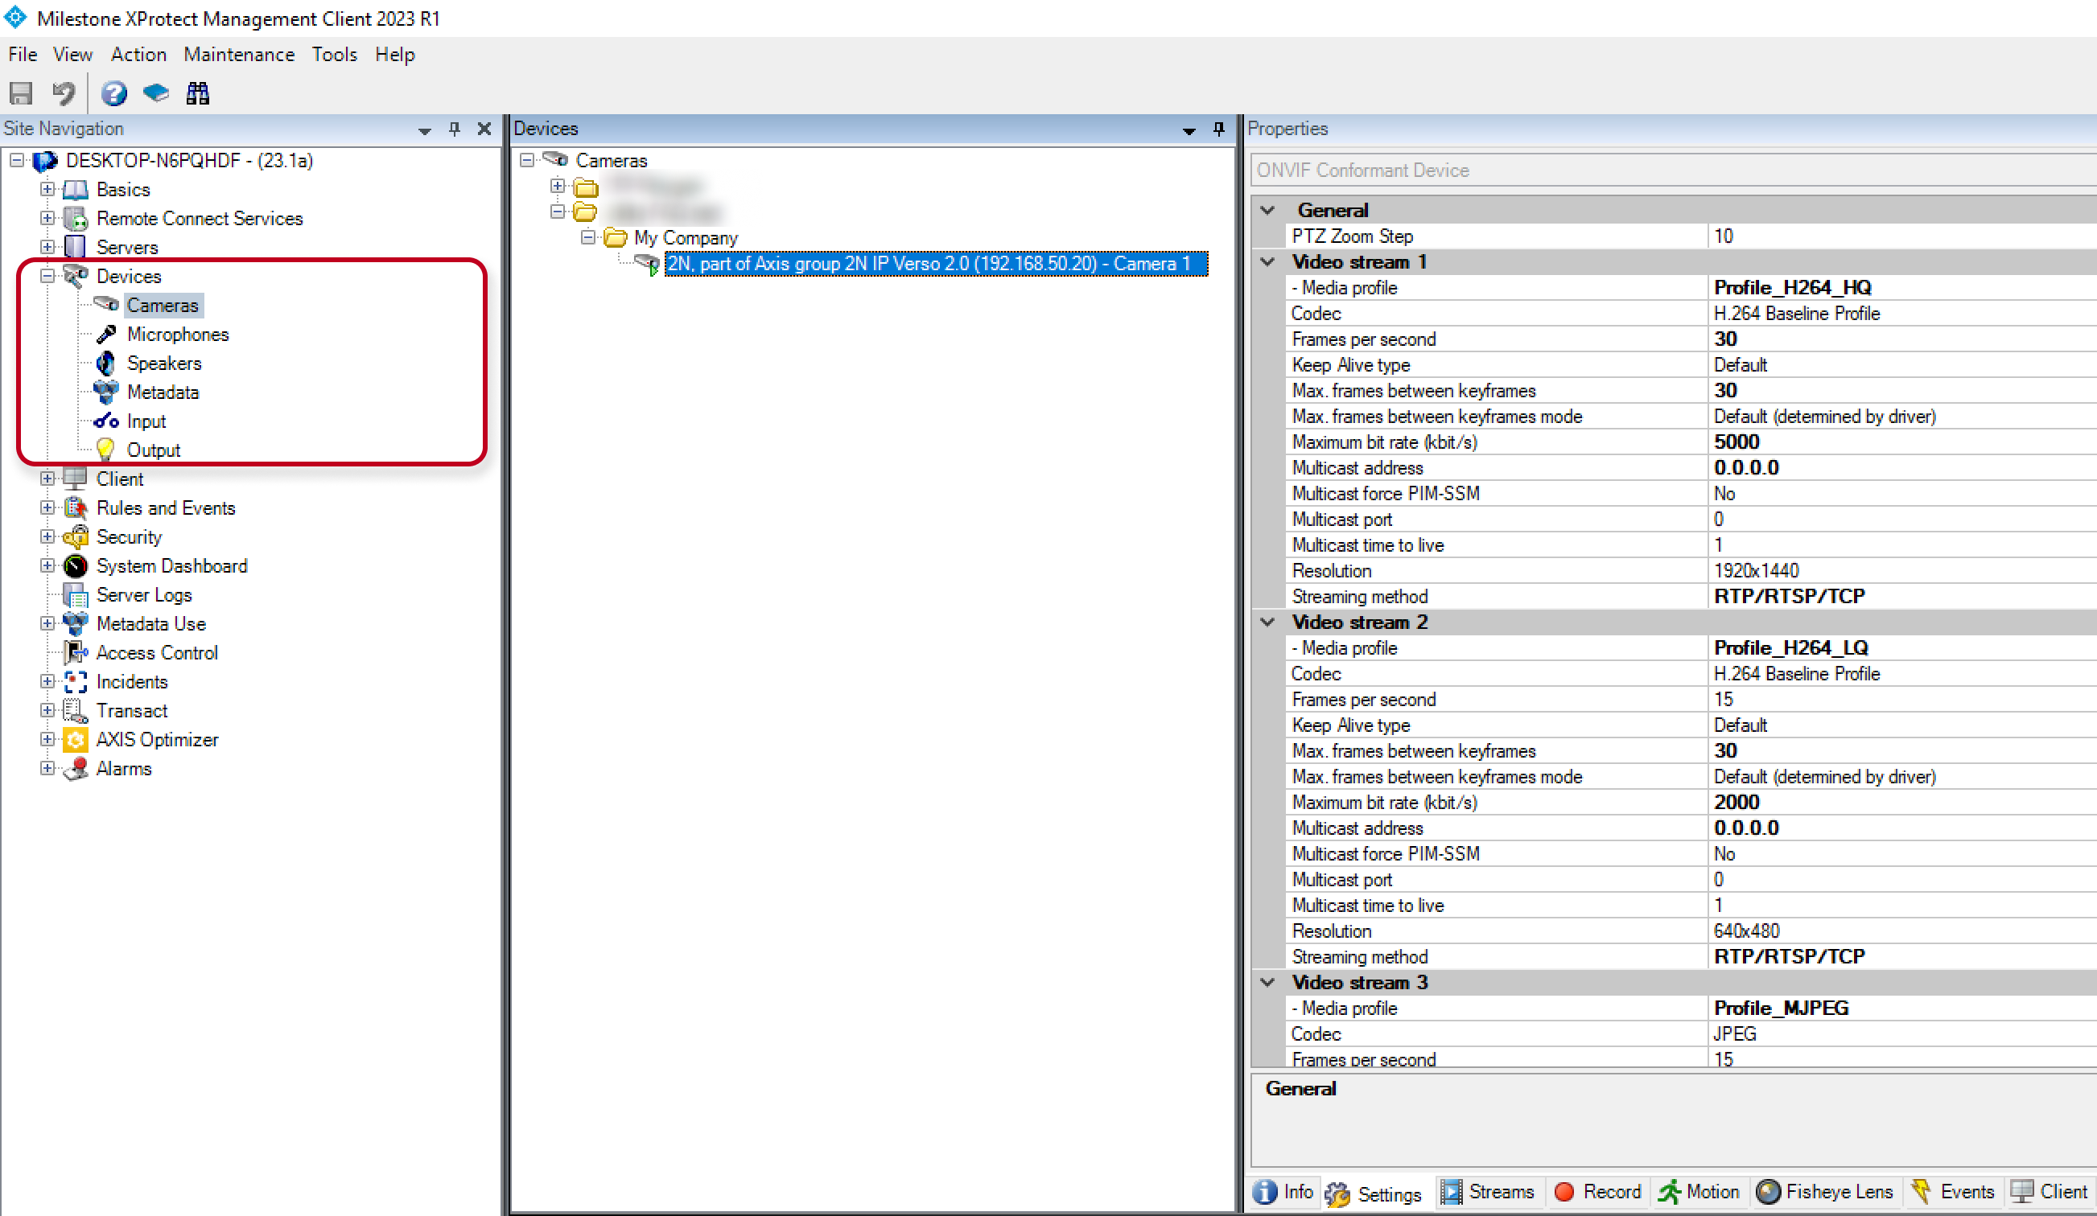The height and width of the screenshot is (1216, 2097).
Task: Switch to the Fisheye Lens tab
Action: pos(1825,1193)
